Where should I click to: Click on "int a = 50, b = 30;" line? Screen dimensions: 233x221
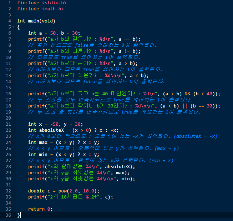coord(54,33)
